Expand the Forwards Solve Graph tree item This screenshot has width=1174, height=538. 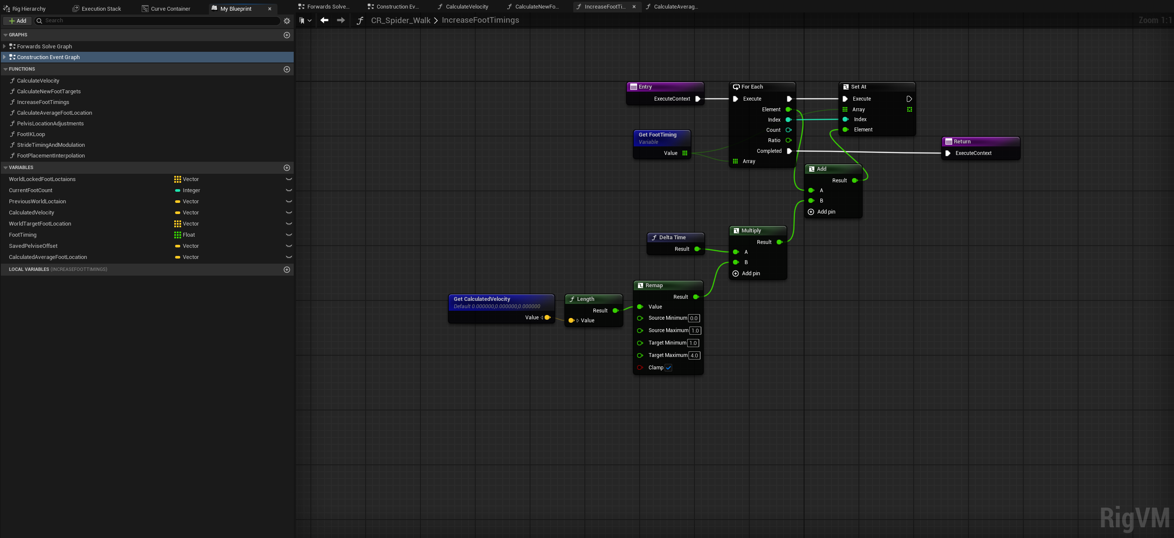point(5,47)
